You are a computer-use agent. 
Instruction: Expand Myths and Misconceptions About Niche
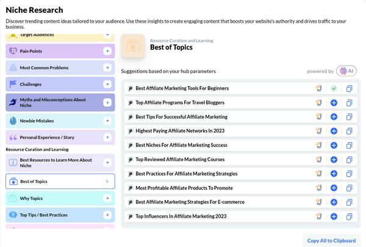[x=107, y=102]
